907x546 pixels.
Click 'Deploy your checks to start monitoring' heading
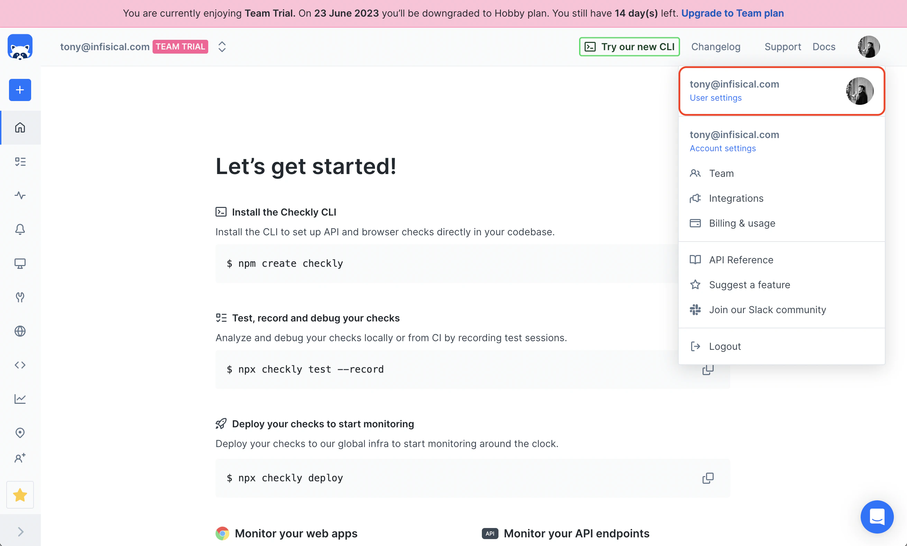[323, 424]
